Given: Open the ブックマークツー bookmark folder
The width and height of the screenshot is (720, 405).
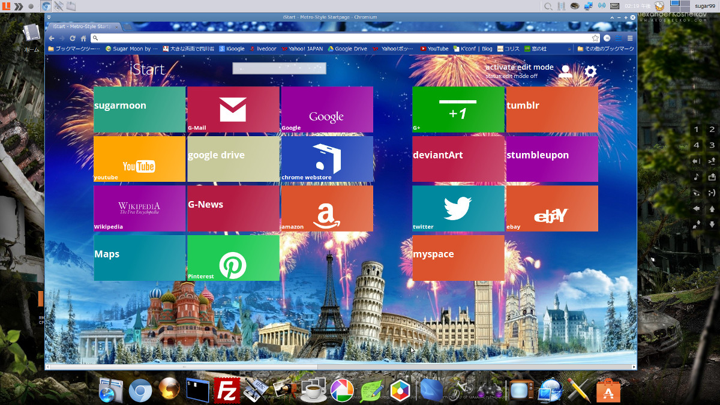Looking at the screenshot, I should 74,49.
